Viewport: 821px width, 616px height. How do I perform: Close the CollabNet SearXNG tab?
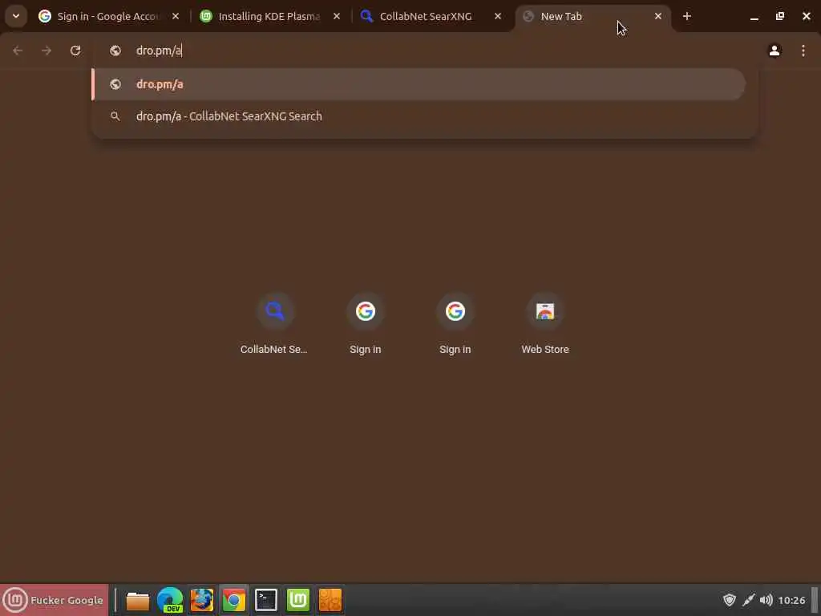pyautogui.click(x=498, y=16)
